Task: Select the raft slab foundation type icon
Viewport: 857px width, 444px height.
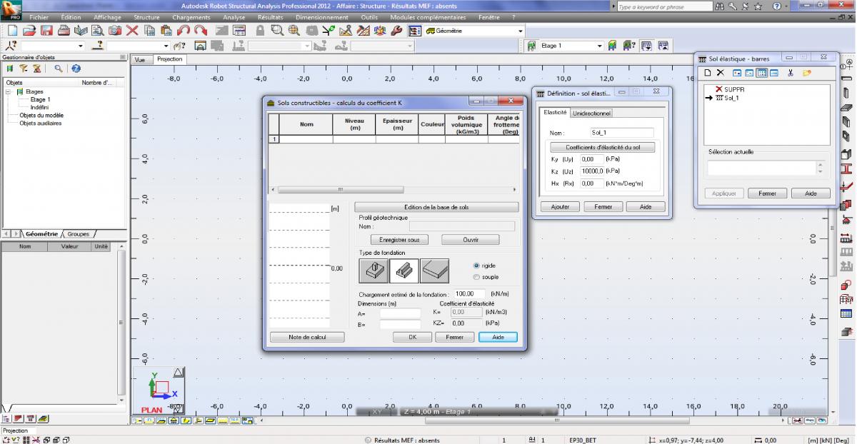Action: 434,271
